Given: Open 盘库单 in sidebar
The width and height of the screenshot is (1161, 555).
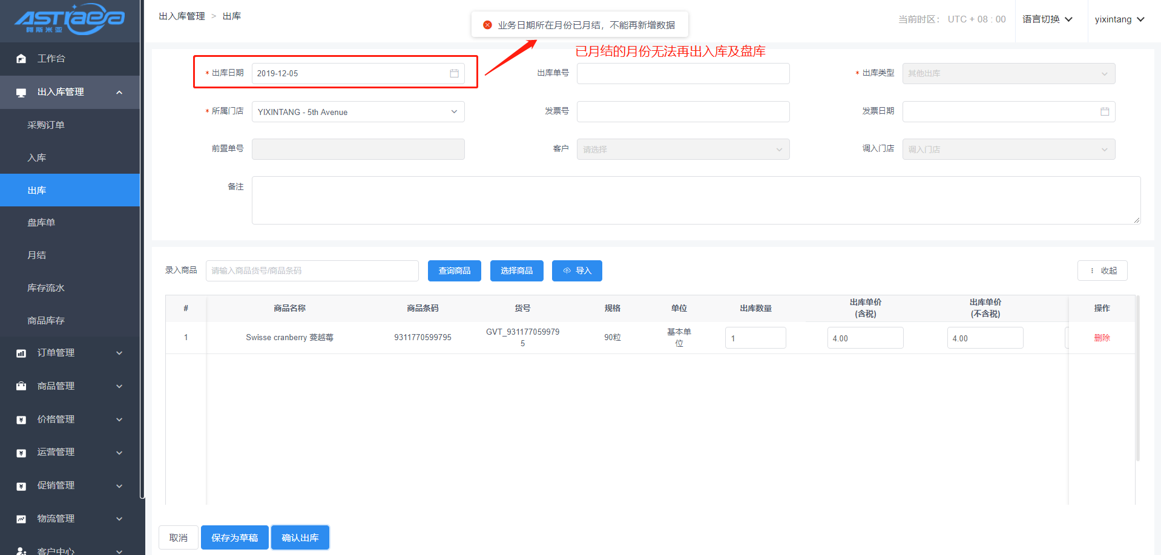Looking at the screenshot, I should [x=41, y=223].
